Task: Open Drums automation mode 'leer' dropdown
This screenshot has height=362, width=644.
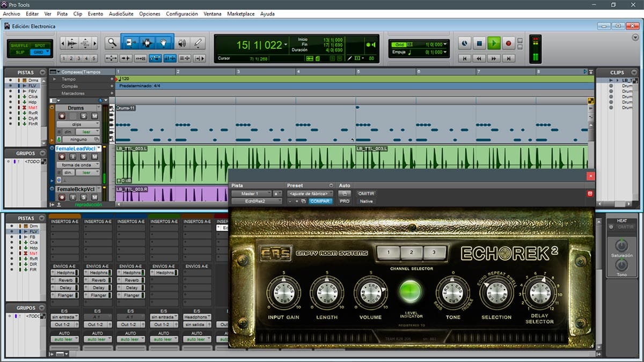Action: pyautogui.click(x=87, y=131)
